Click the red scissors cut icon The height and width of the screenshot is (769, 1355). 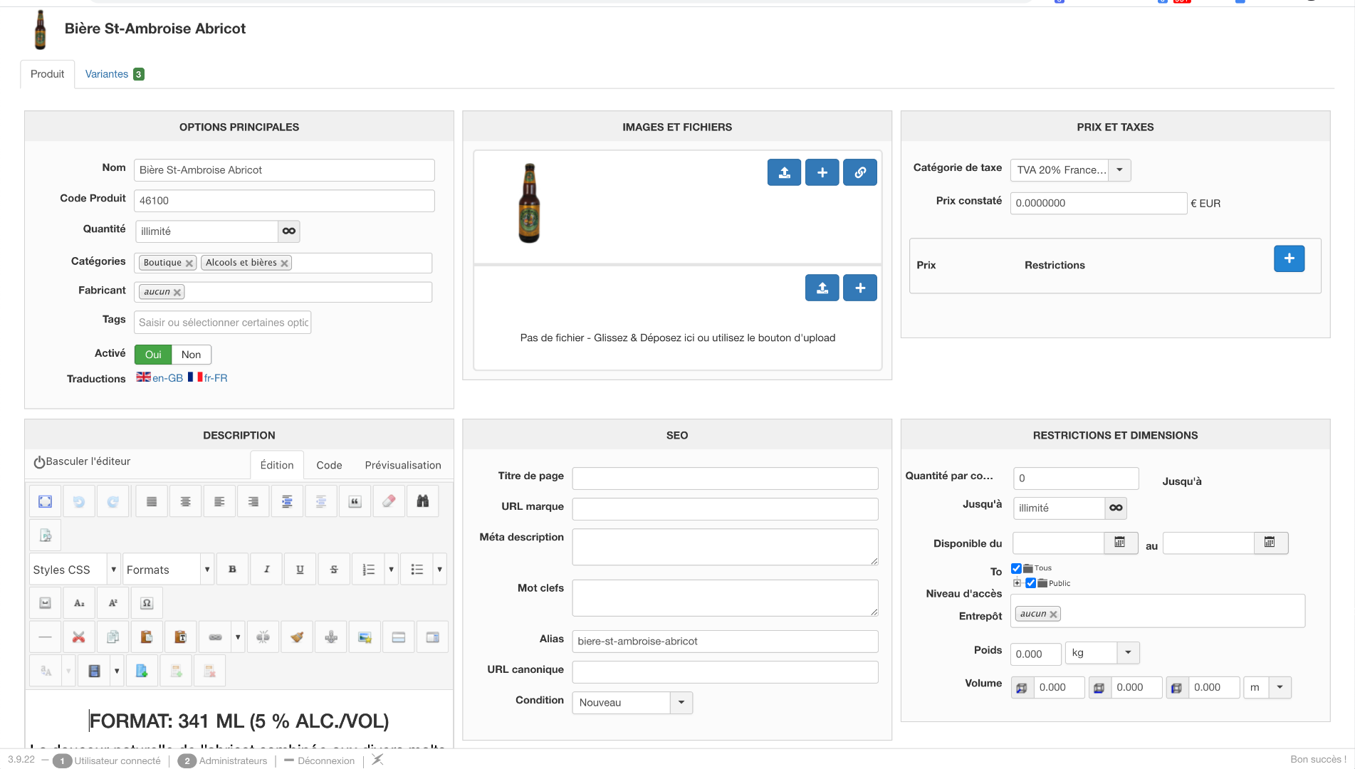coord(78,637)
